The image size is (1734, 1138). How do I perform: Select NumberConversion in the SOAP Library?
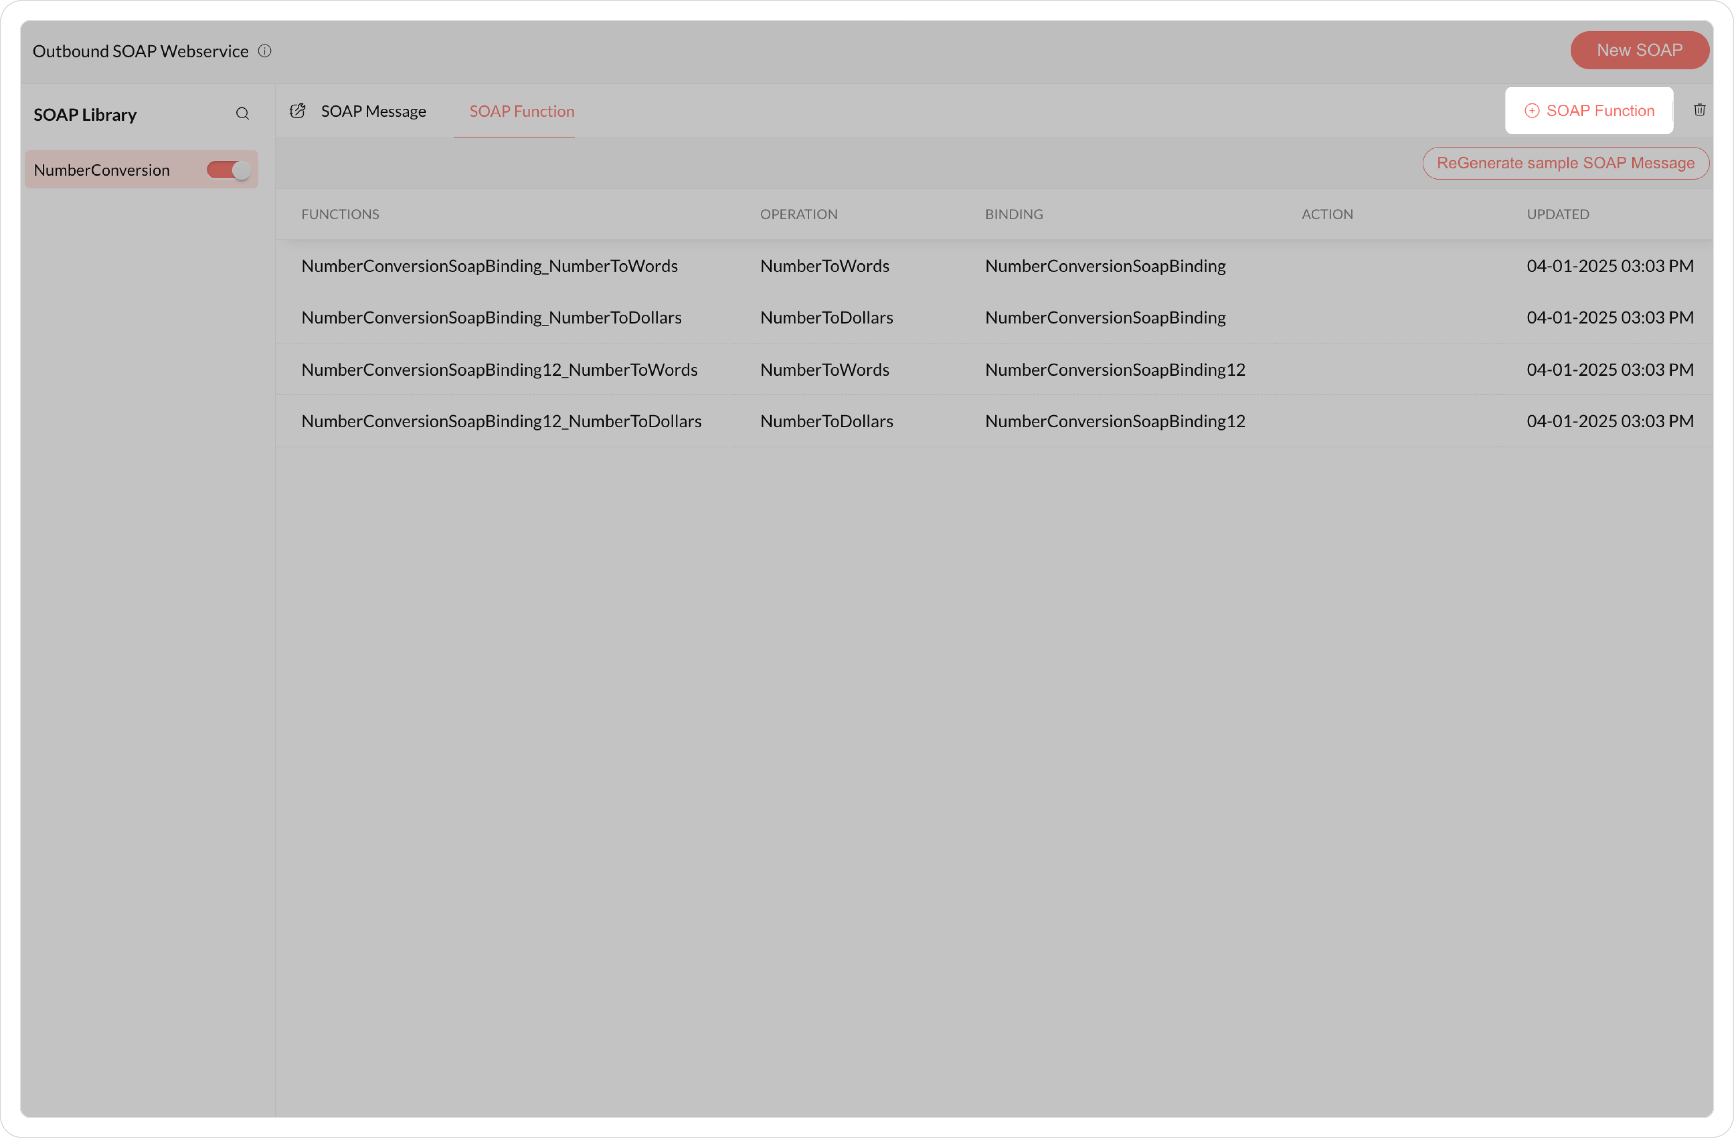point(102,170)
